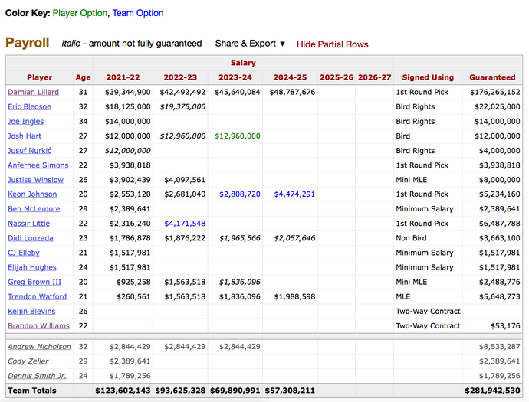This screenshot has width=529, height=402.
Task: Sort by 2025-26 column header
Action: coord(337,77)
